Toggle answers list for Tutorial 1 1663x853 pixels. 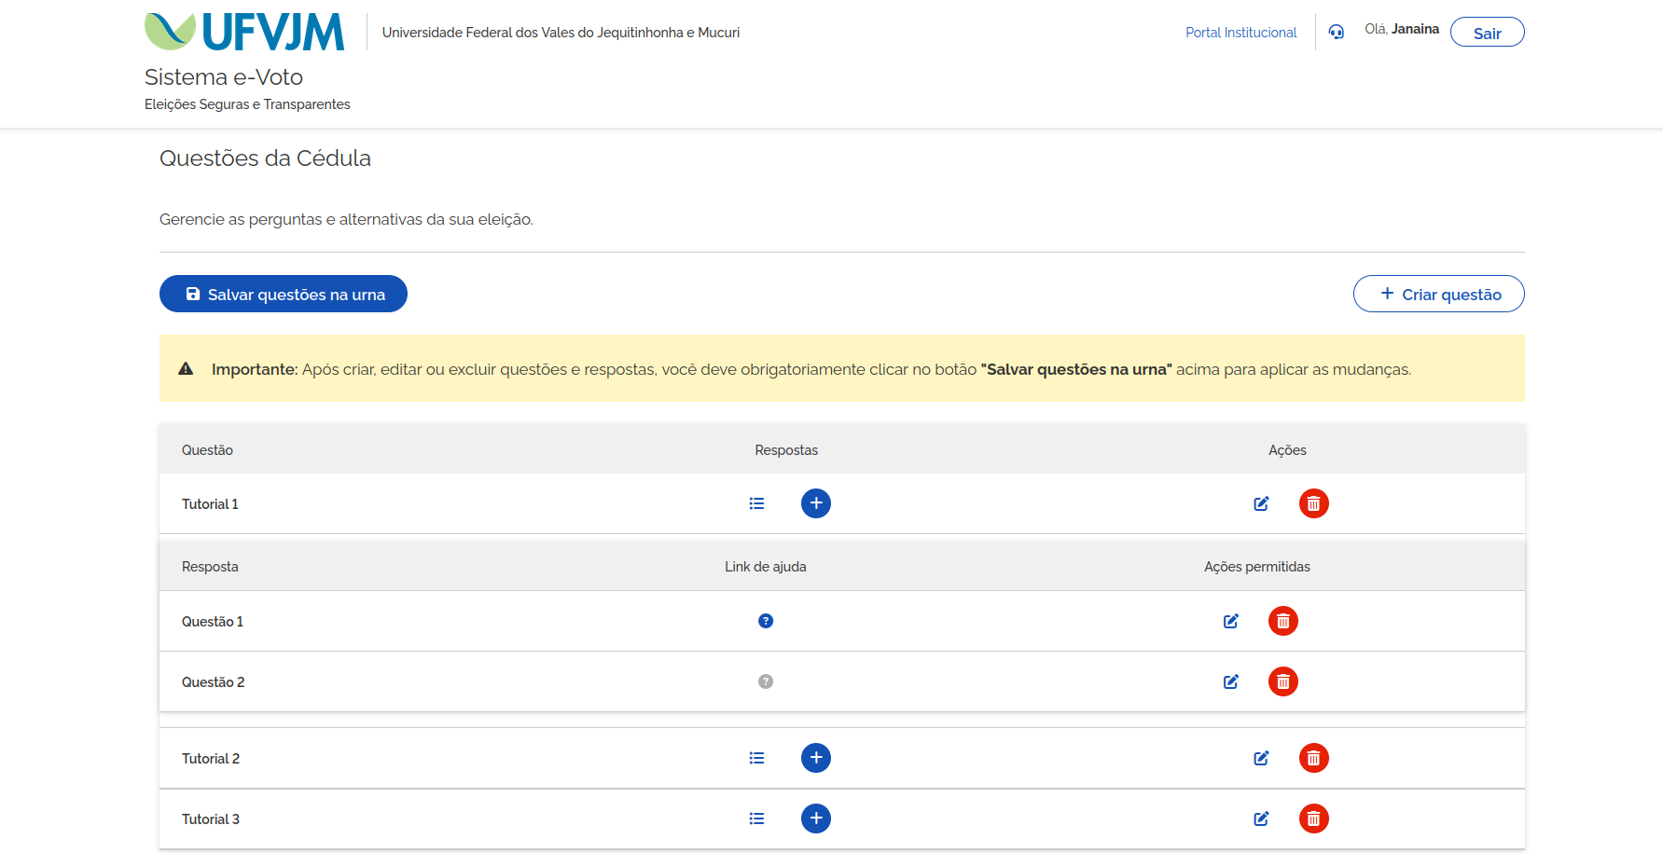756,503
